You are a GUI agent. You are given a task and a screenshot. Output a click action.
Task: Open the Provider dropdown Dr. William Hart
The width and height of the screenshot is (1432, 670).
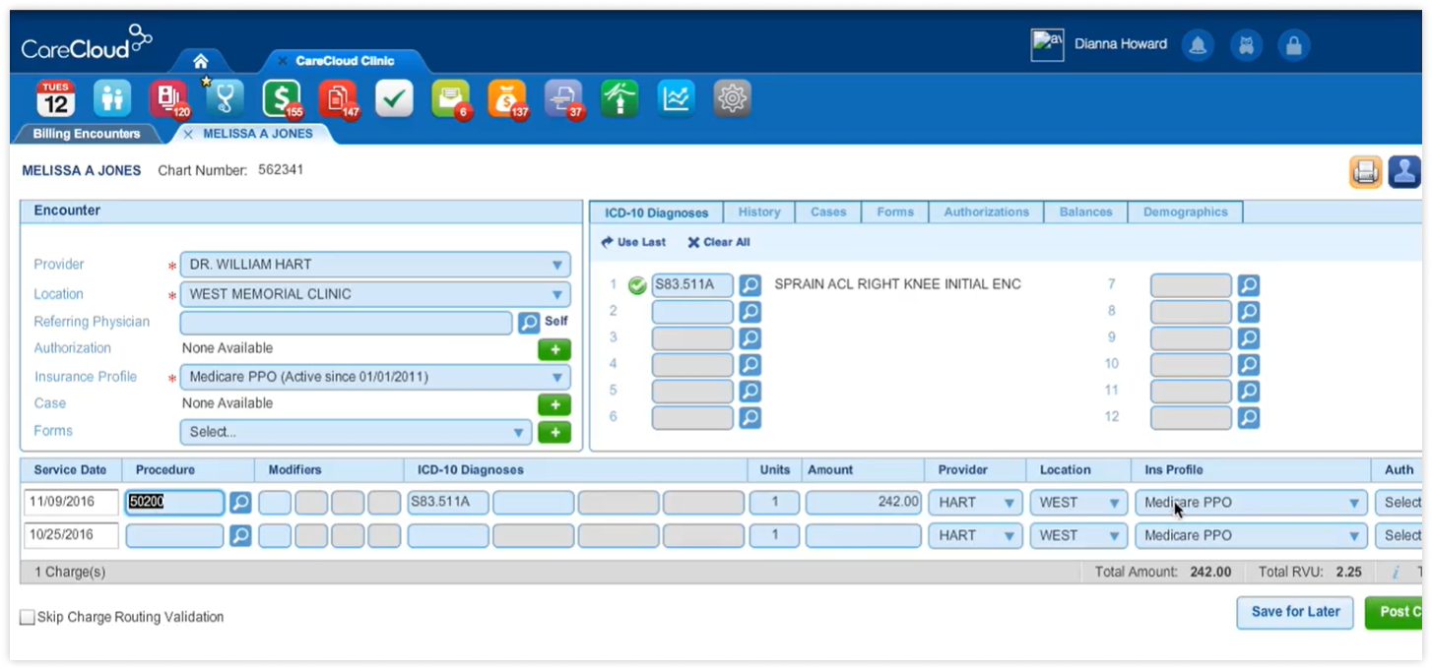tap(375, 265)
